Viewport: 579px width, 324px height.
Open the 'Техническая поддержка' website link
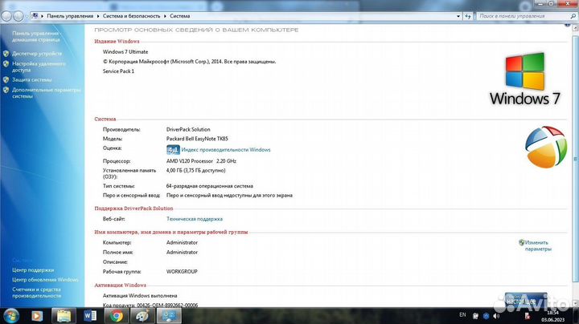point(195,219)
